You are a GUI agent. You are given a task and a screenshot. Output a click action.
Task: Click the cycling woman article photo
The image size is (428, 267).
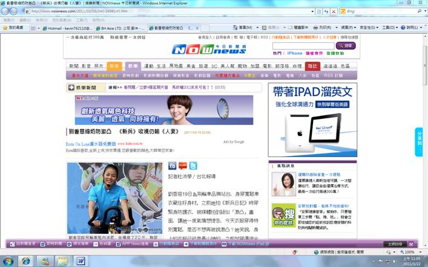click(114, 198)
